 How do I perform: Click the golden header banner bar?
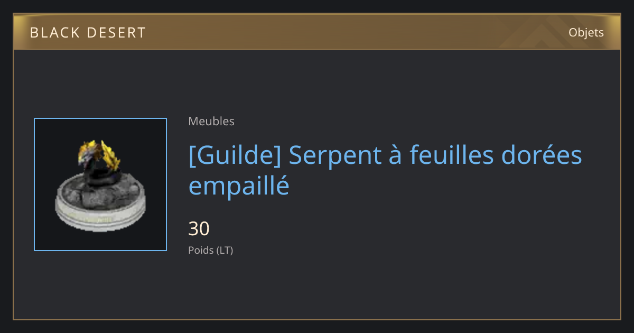click(x=317, y=32)
